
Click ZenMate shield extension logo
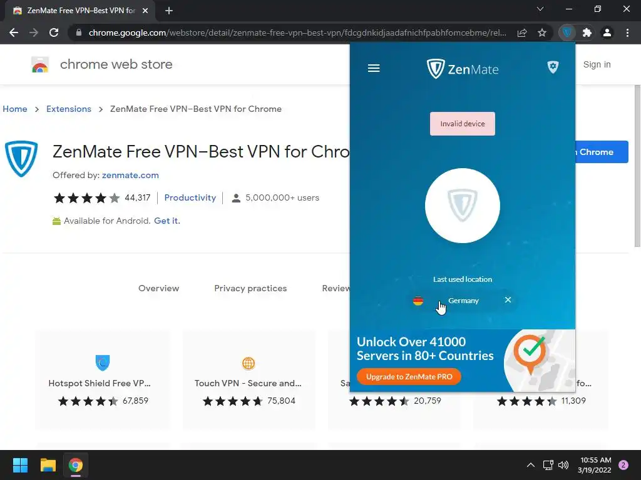click(x=21, y=158)
